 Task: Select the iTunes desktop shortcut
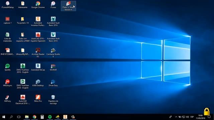(53, 5)
